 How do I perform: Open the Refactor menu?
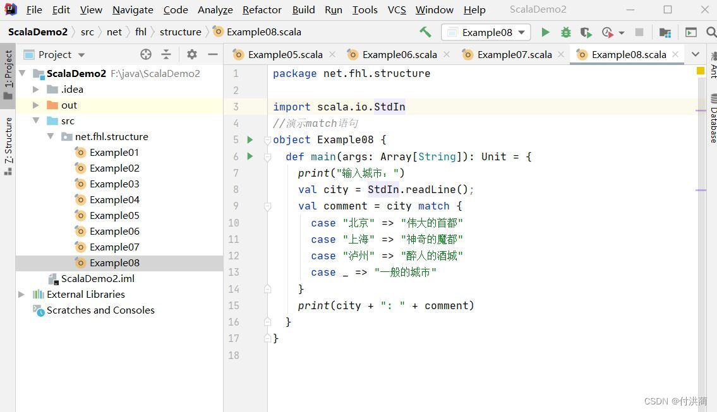pyautogui.click(x=262, y=9)
